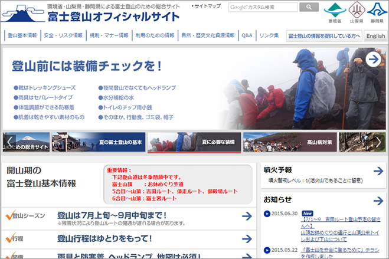Screen dimensions: 389x259
Task: Open 安全・リスク情報 menu
Action: [x=63, y=35]
